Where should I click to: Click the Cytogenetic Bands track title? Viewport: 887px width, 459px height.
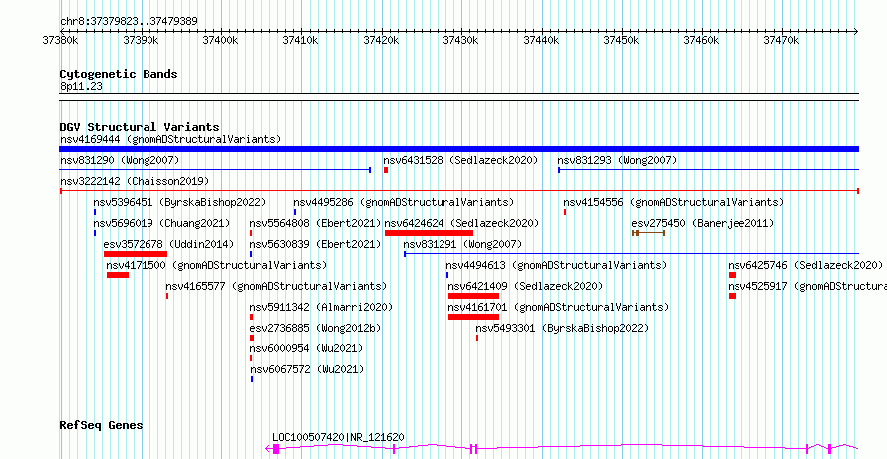click(119, 74)
